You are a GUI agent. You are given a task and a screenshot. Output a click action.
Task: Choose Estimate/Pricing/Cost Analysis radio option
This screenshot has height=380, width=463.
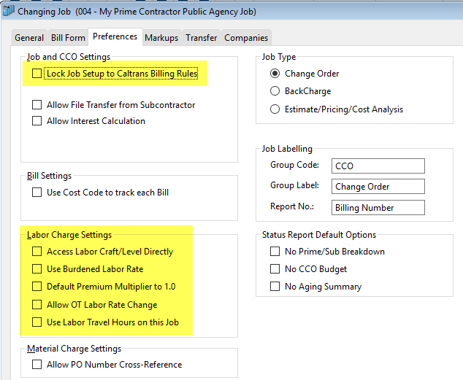click(x=275, y=109)
